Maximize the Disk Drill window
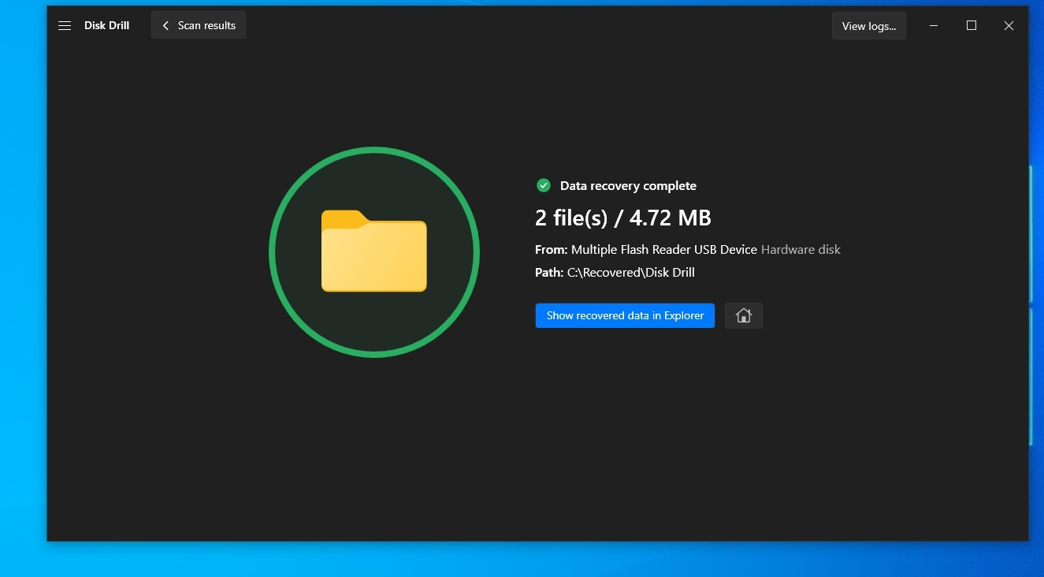 click(x=972, y=26)
